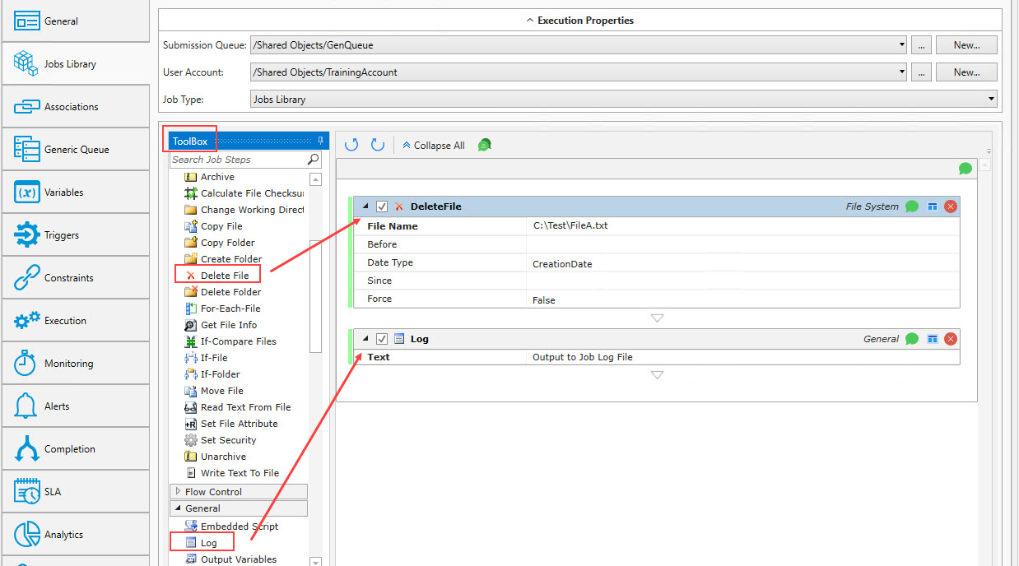Viewport: 1019px width, 566px height.
Task: Open the Job Type dropdown
Action: (990, 100)
